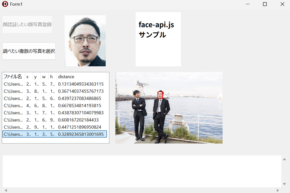
Task: Select highlighted row with distance 0.32892365813001695
Action: click(55, 134)
